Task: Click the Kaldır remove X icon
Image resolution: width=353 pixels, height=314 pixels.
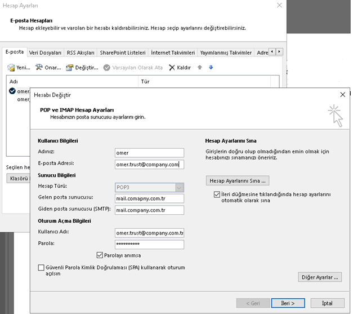Action: pyautogui.click(x=172, y=68)
